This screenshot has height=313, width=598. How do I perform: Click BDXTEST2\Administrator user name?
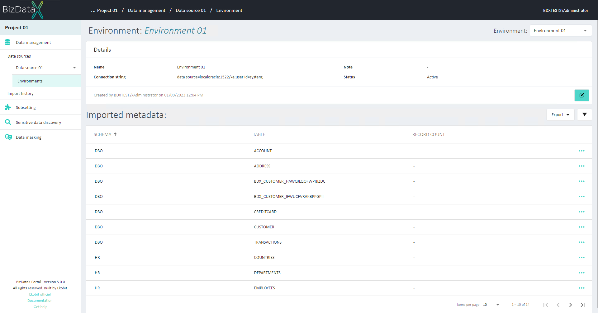tap(566, 10)
